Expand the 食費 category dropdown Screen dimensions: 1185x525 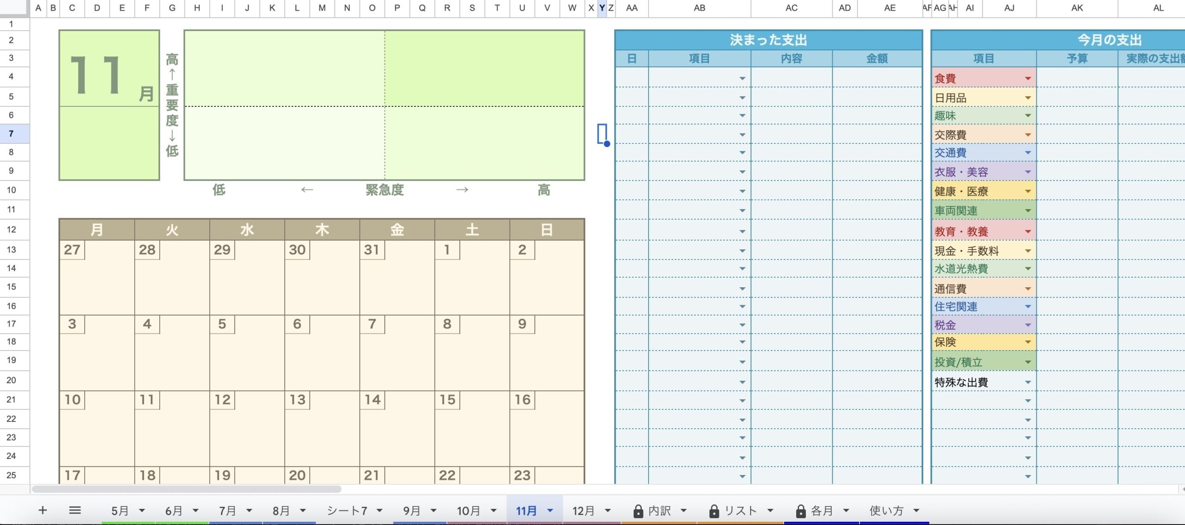point(1028,79)
